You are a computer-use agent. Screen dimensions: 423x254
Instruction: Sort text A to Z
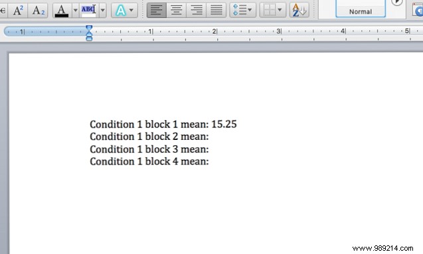[299, 10]
